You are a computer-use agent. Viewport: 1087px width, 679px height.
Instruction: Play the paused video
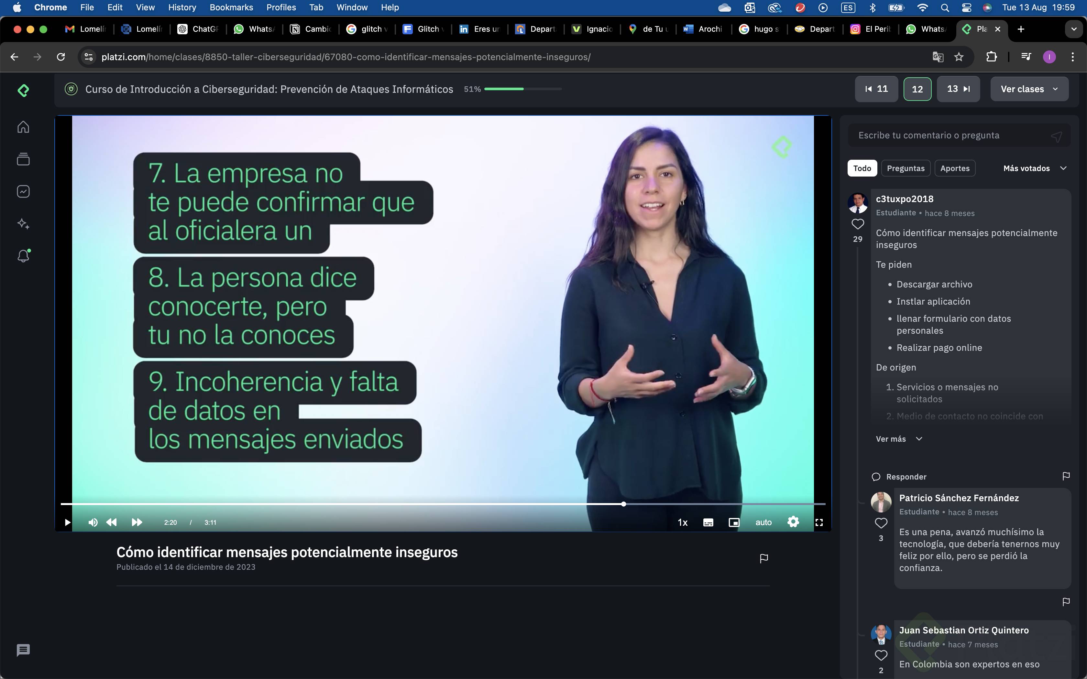(67, 522)
